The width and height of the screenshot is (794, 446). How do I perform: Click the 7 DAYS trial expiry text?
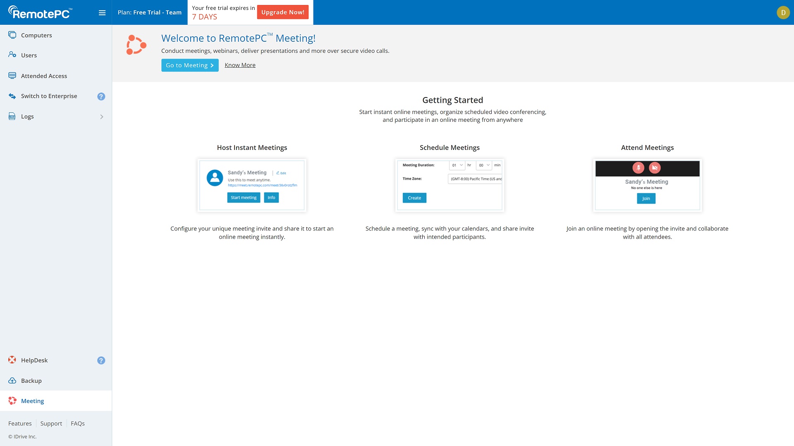(205, 17)
